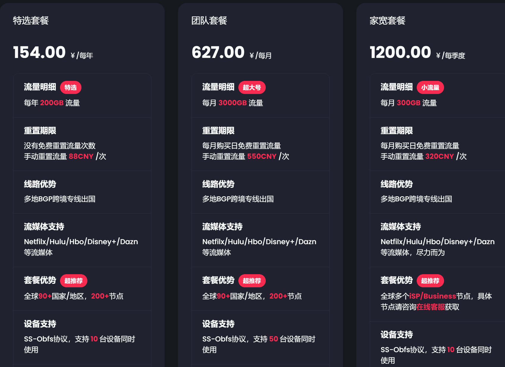Viewport: 505px width, 367px height.
Task: Click the 超推荐 badge in the 团队套餐 card
Action: pos(252,281)
